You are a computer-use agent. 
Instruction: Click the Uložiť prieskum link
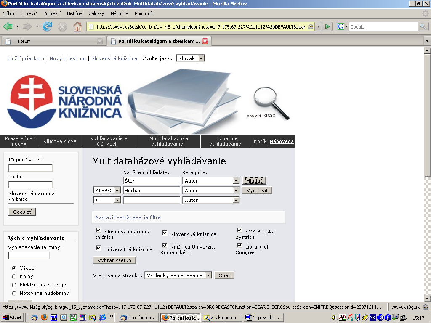coord(26,58)
